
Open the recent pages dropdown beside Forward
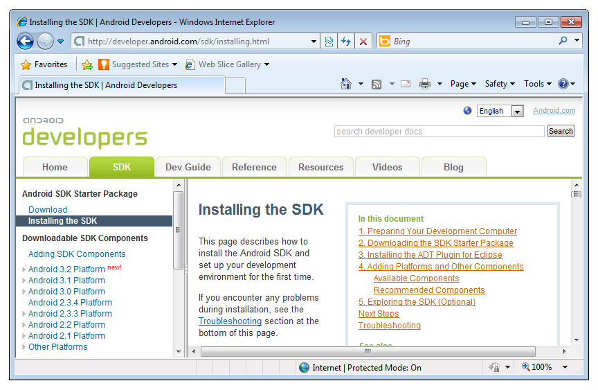pos(61,42)
